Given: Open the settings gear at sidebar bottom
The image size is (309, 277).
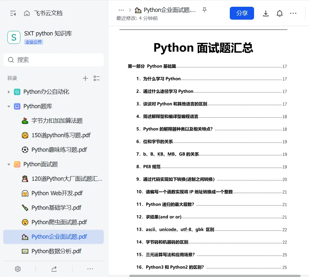Looking at the screenshot, I should click(x=18, y=269).
